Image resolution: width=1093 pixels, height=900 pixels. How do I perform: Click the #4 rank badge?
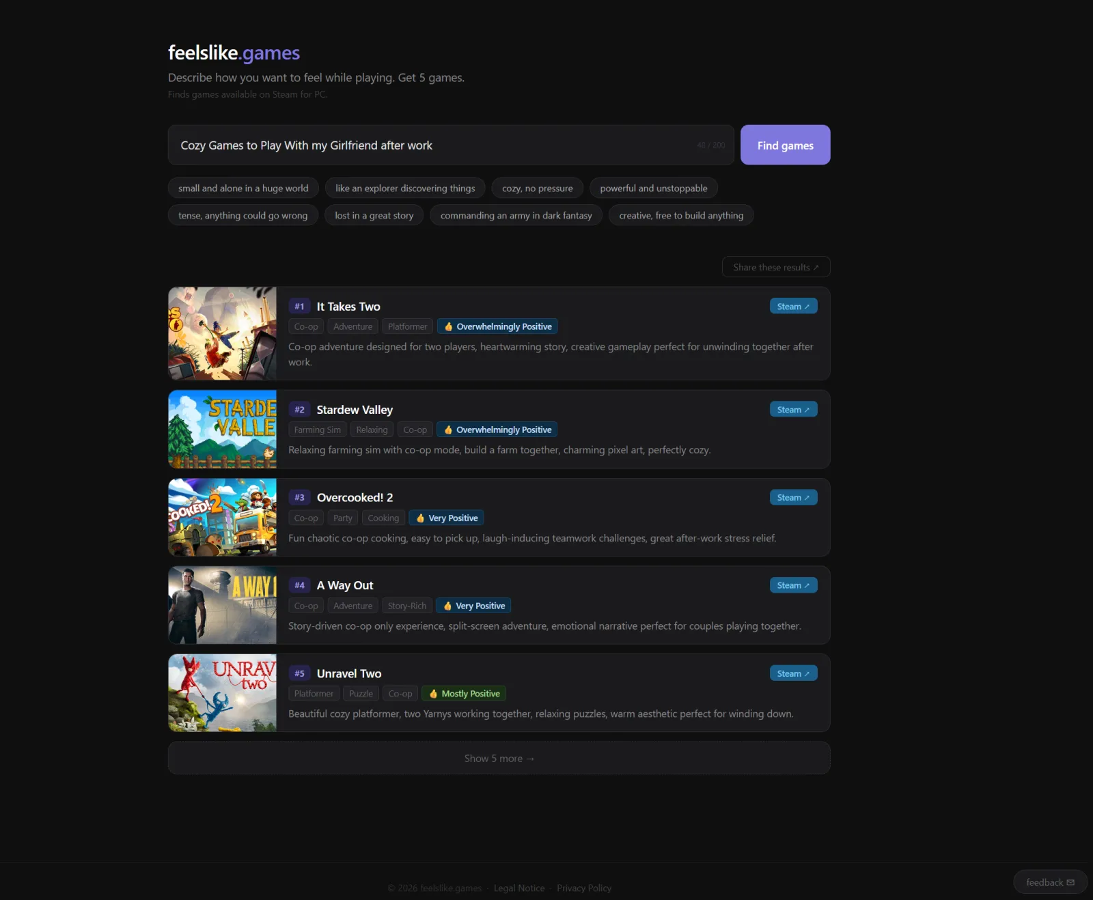(x=299, y=585)
